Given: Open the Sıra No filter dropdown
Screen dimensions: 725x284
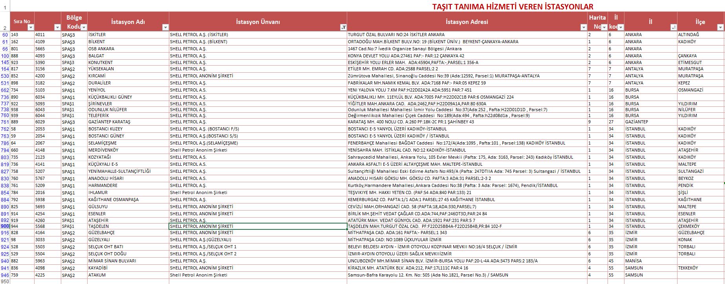Looking at the screenshot, I should (x=31, y=27).
